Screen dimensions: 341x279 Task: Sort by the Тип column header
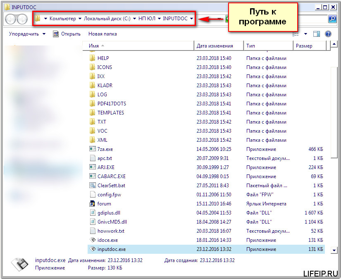coord(268,46)
